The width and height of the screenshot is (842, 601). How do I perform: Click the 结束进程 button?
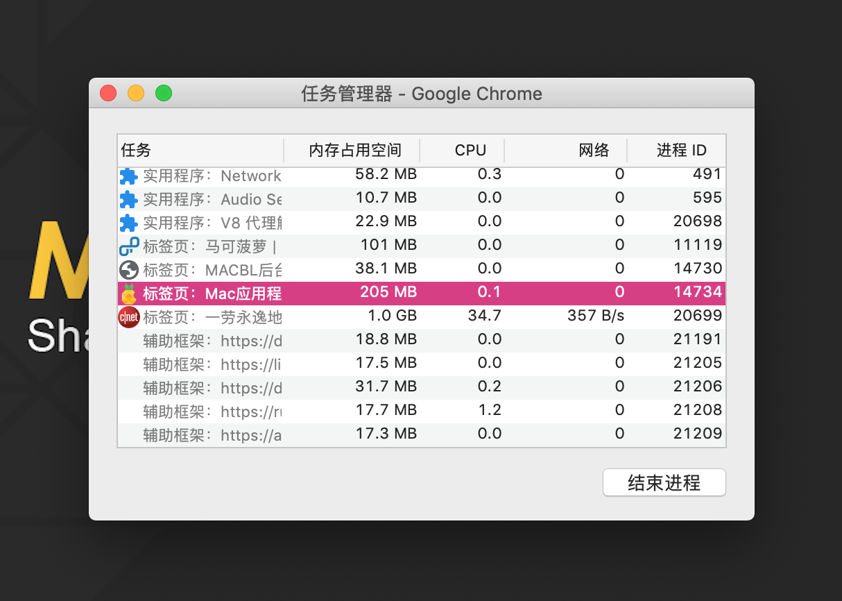664,482
